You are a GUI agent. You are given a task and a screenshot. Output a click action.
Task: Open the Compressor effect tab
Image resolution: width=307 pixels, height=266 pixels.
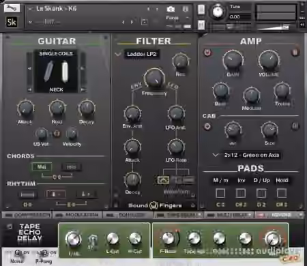pos(27,215)
